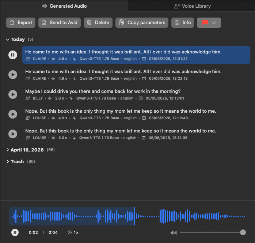Collapse the Today section
255x243 pixels.
click(x=7, y=40)
